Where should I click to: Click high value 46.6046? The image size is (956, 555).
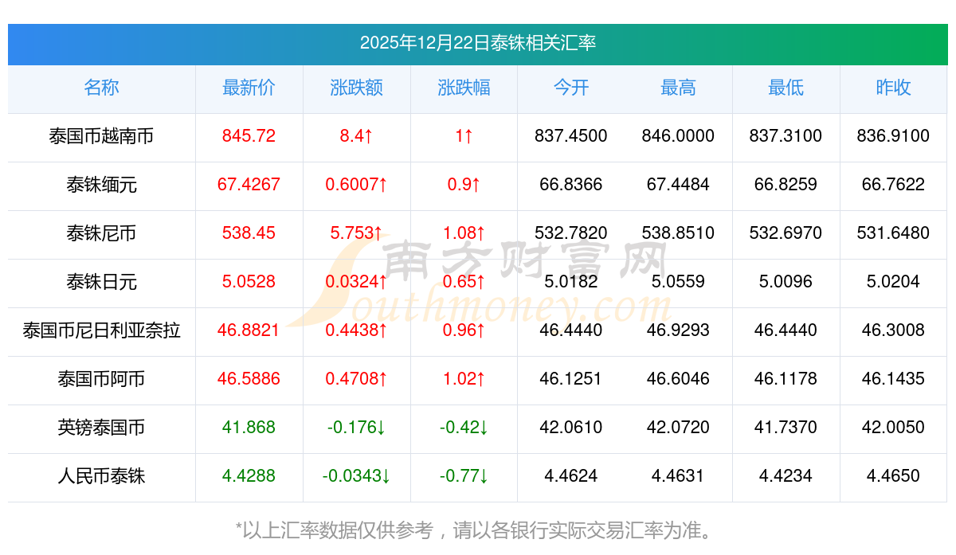coord(678,380)
